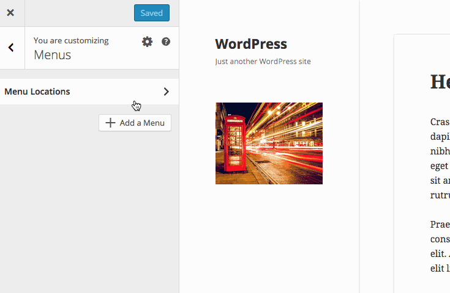Click the 'You are customizing' heading text

[x=71, y=41]
